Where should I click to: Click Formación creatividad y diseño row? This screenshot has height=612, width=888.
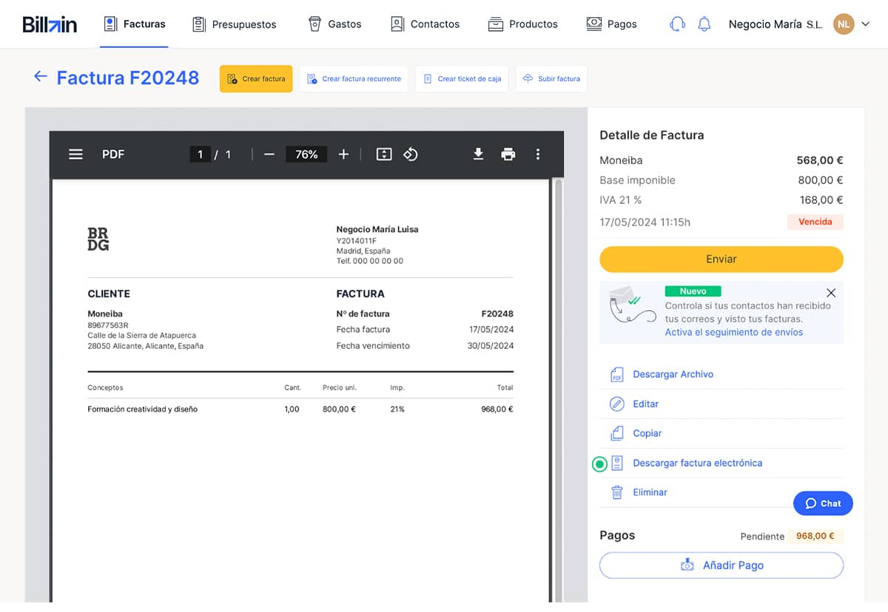[x=300, y=409]
